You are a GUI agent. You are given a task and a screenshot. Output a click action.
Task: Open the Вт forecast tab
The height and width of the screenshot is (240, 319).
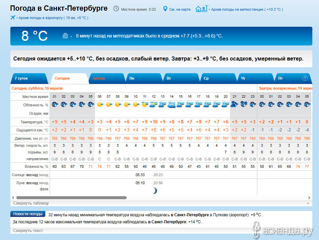click(x=169, y=78)
